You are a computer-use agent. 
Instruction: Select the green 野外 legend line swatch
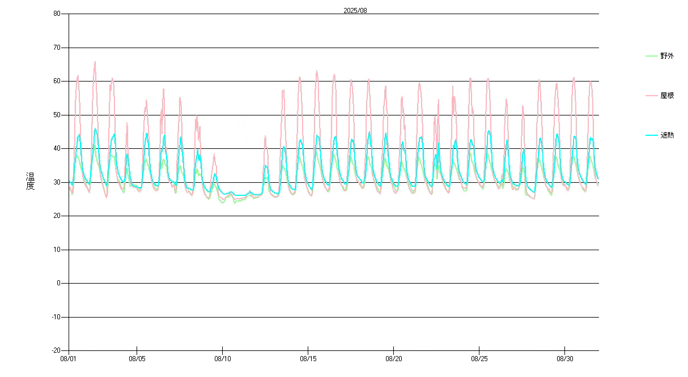652,56
